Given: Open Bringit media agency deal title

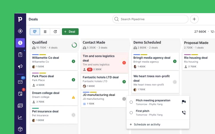Looking at the screenshot, I should (152, 58).
